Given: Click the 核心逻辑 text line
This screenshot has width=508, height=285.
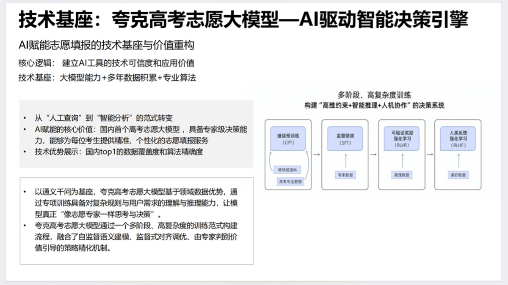Looking at the screenshot, I should point(106,63).
